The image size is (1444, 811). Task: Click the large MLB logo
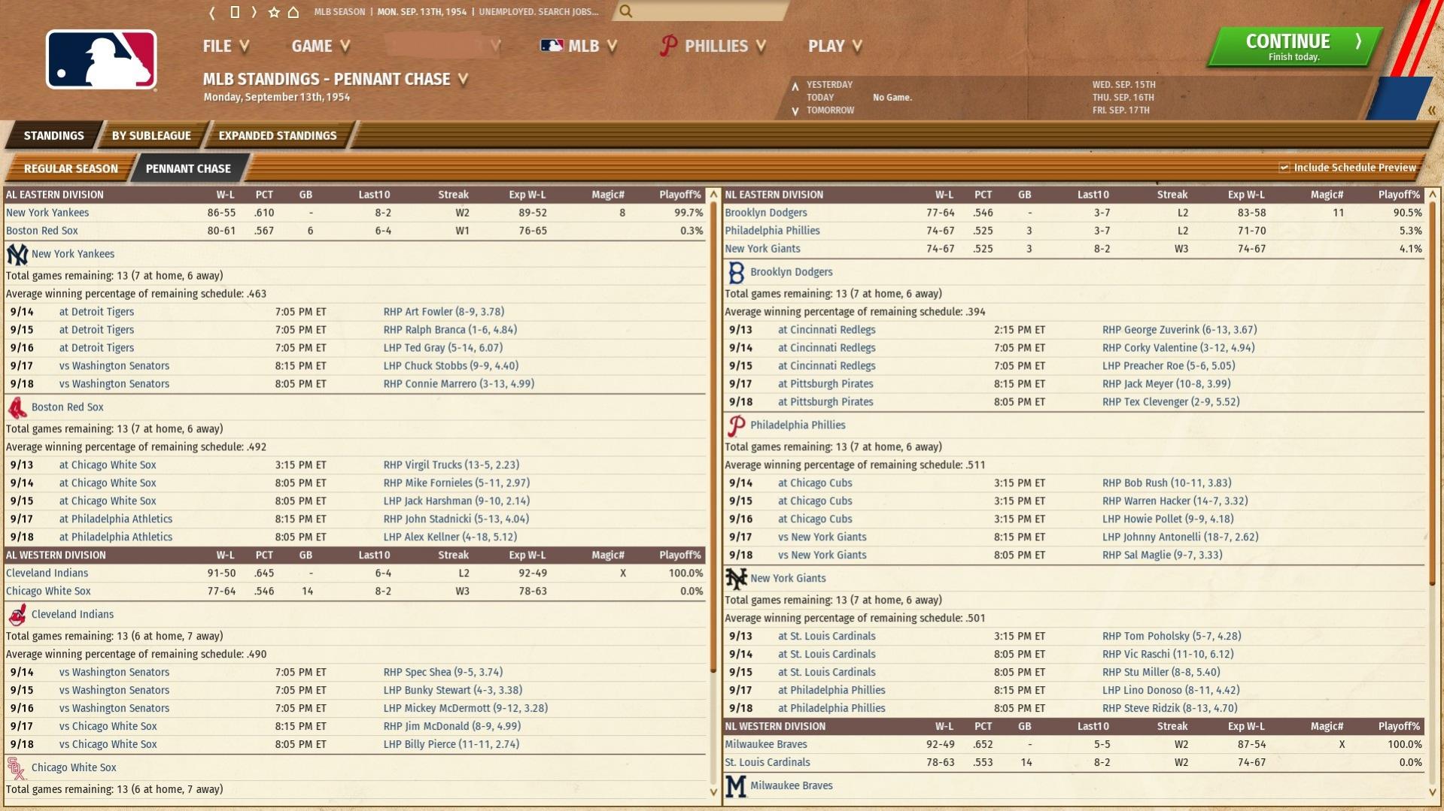click(x=102, y=60)
